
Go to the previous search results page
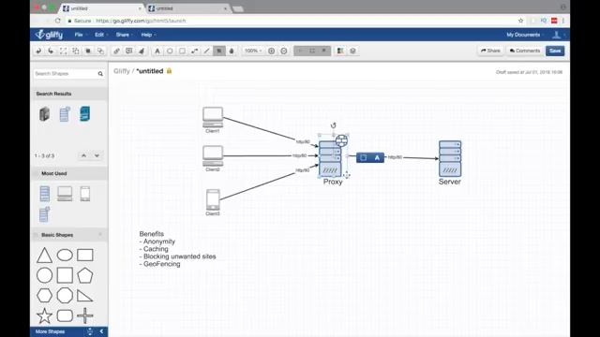pos(83,155)
